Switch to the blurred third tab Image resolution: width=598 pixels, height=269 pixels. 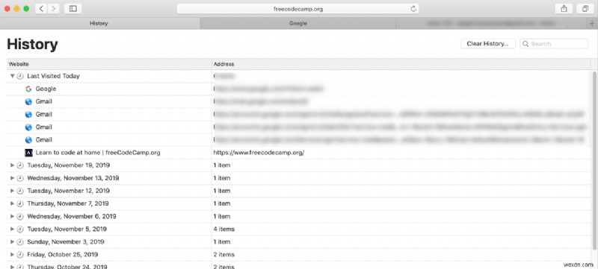point(491,24)
